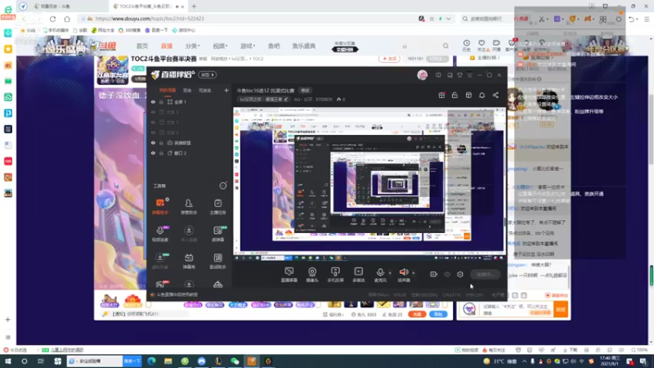Open the 直播 nav item on Douyu

167,46
